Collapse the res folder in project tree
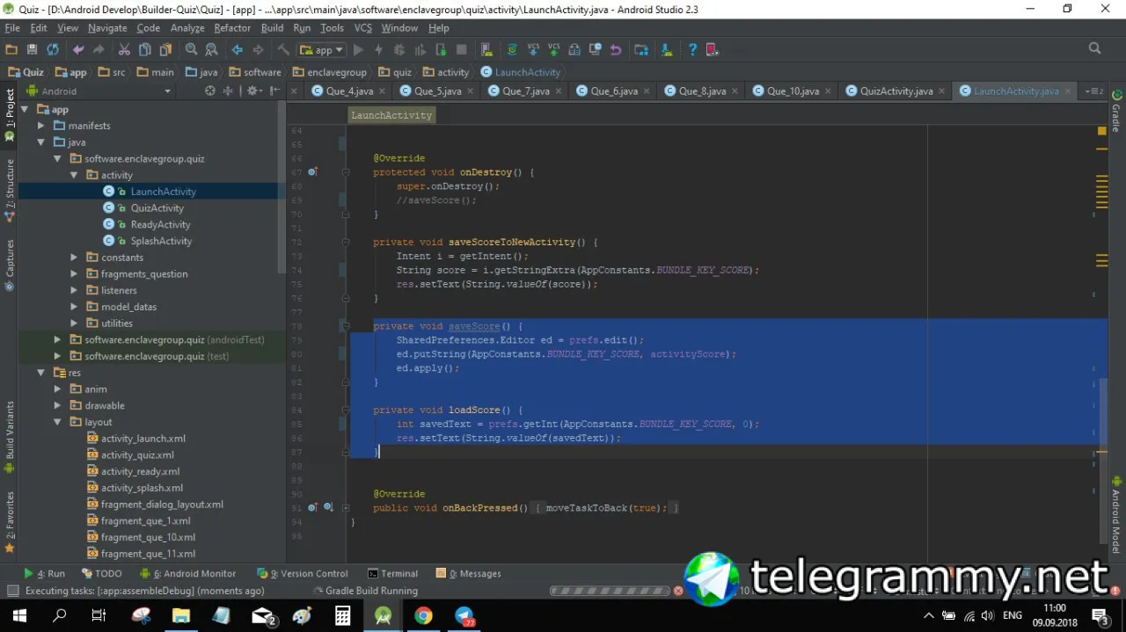This screenshot has height=632, width=1126. 41,373
